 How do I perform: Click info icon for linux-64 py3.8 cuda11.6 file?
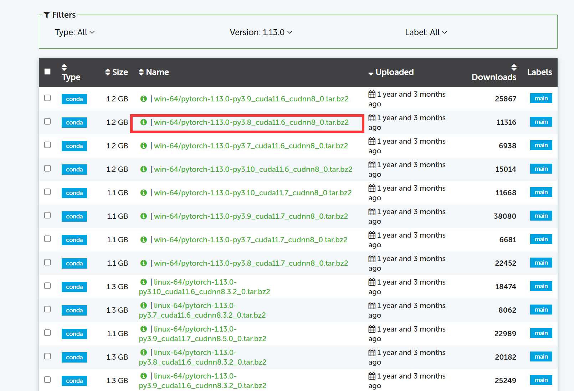[x=144, y=352]
